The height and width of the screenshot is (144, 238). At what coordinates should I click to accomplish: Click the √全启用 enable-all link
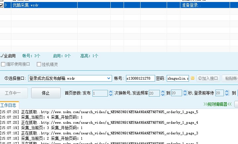(x=8, y=56)
